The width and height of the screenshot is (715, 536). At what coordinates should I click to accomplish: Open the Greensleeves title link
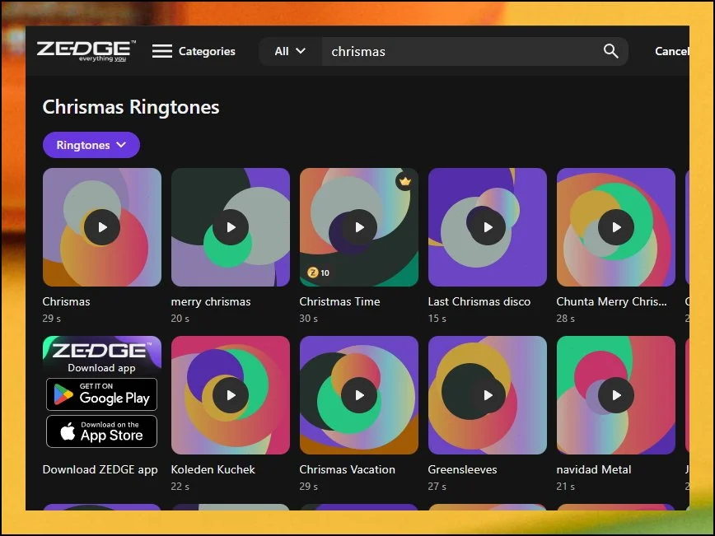(x=464, y=469)
